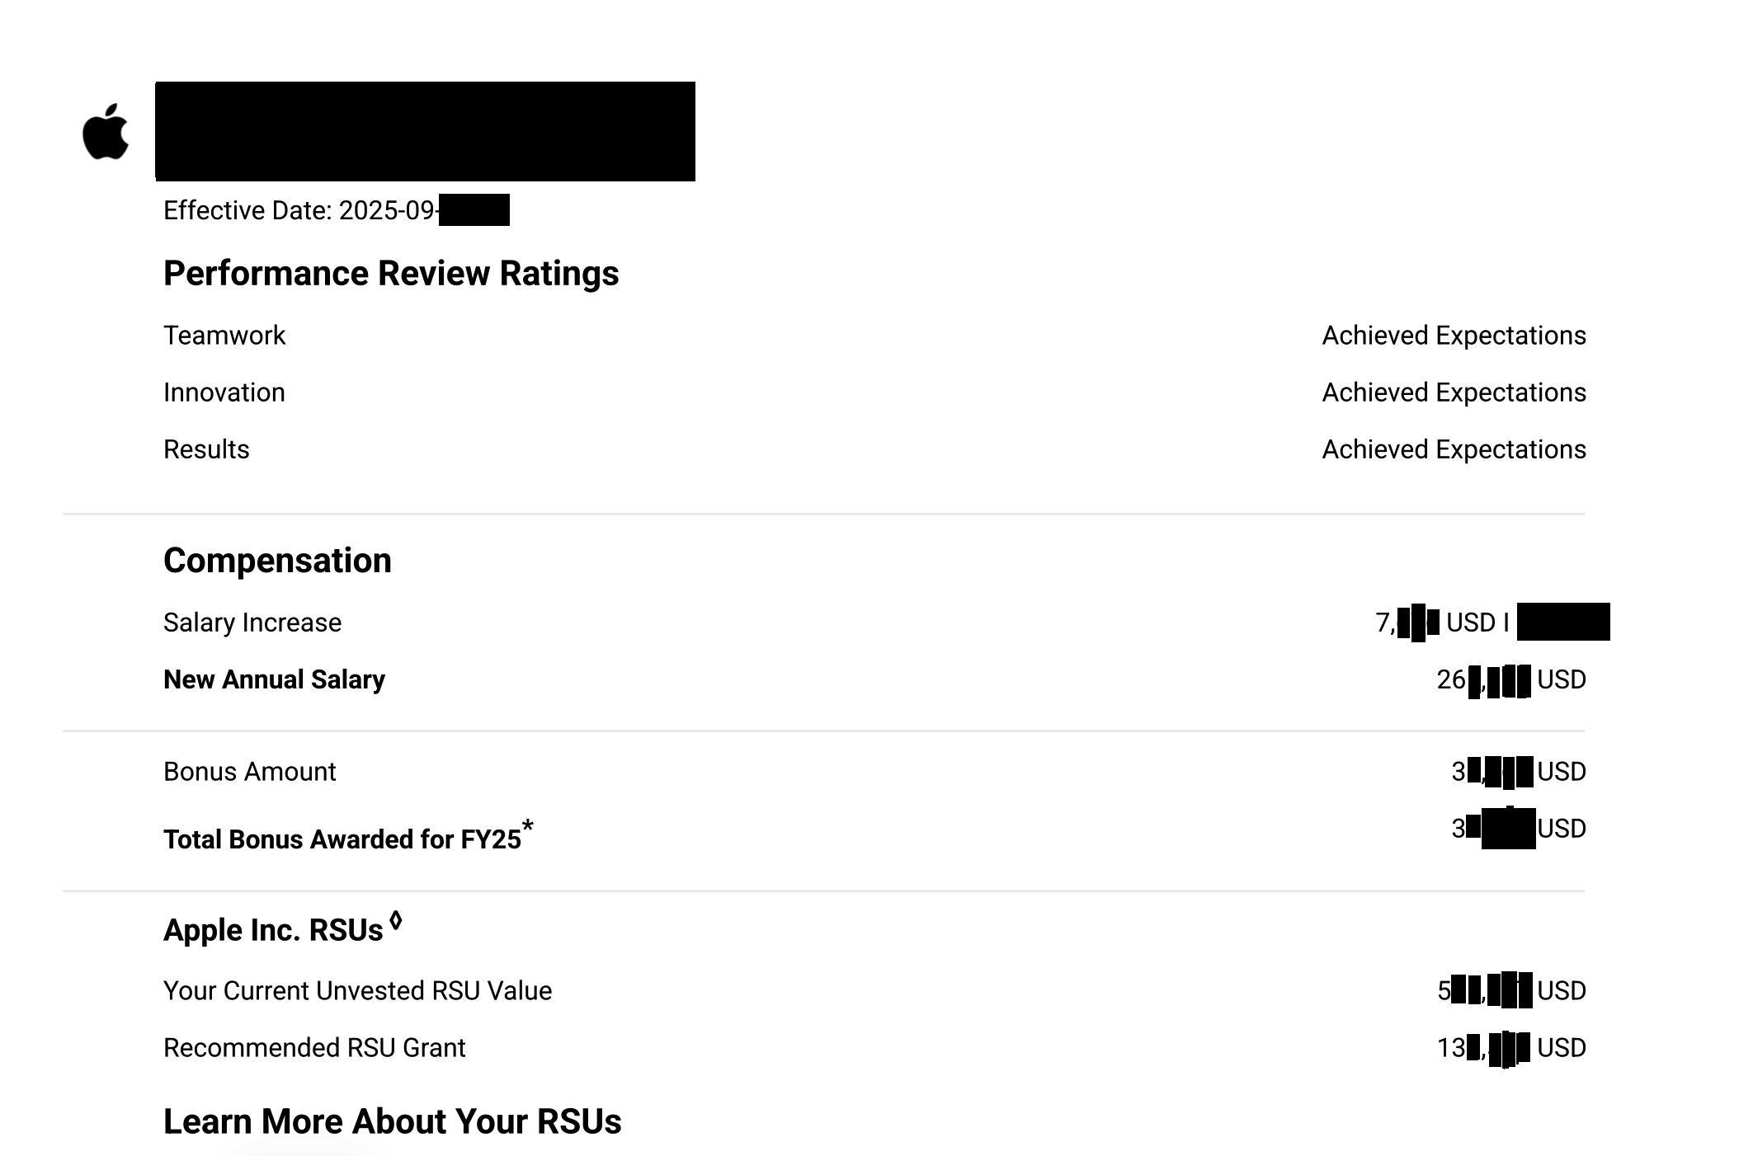Click the Recommended RSU Grant label
Screen dimensions: 1739x1156
[x=314, y=1048]
